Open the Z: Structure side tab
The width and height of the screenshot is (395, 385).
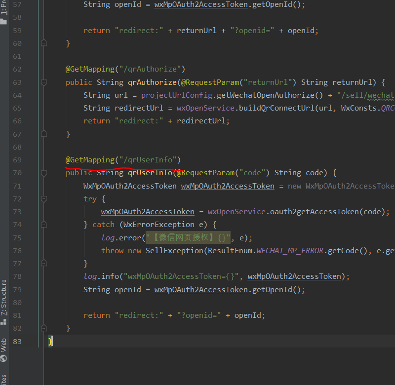coord(4,297)
